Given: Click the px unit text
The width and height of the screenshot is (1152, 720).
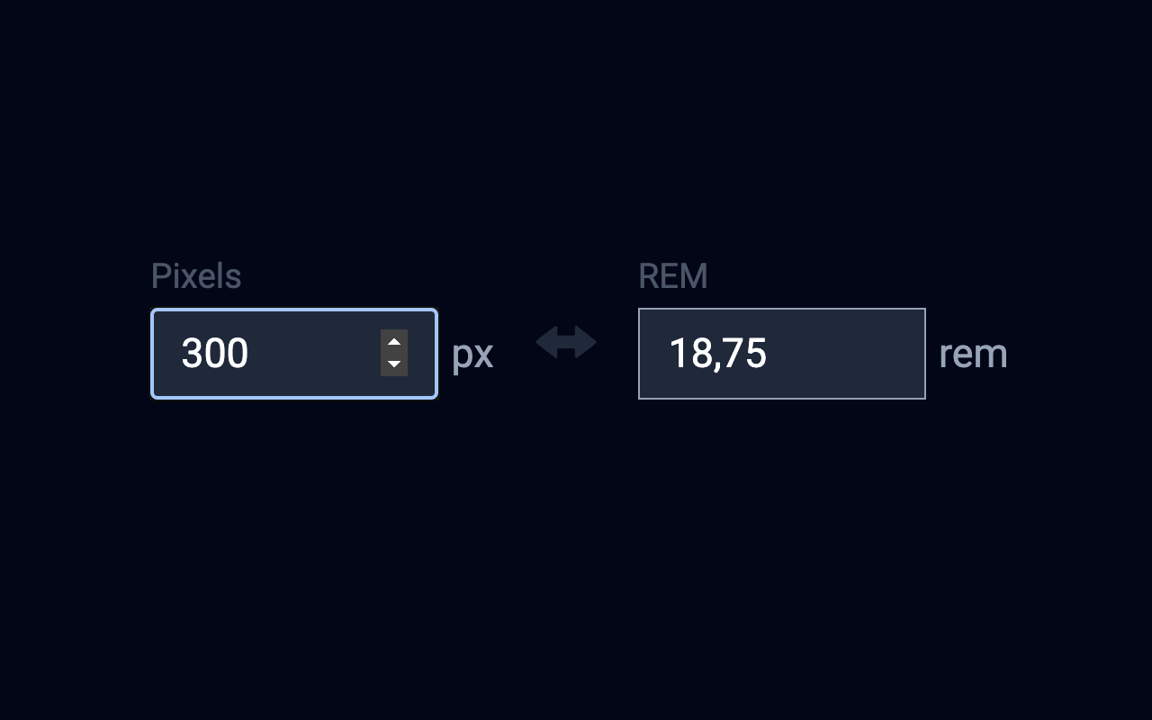Looking at the screenshot, I should [x=472, y=354].
